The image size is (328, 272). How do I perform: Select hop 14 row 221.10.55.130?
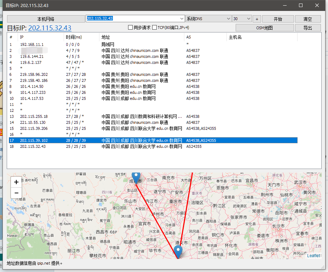point(153,122)
